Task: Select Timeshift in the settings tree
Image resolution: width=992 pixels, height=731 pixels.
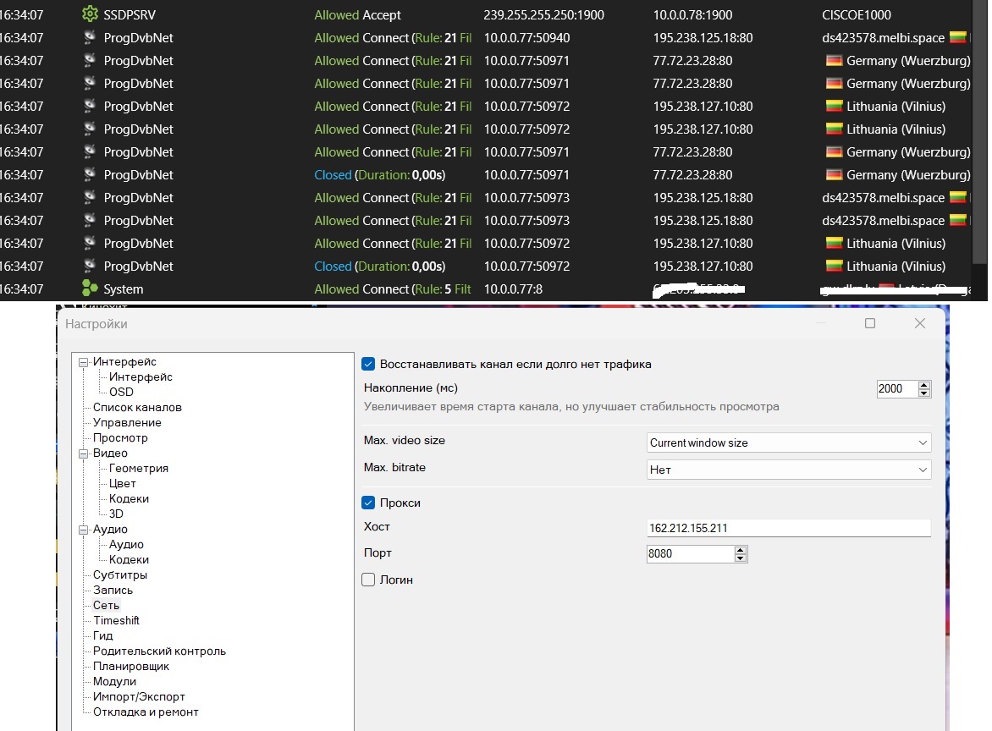Action: tap(116, 620)
